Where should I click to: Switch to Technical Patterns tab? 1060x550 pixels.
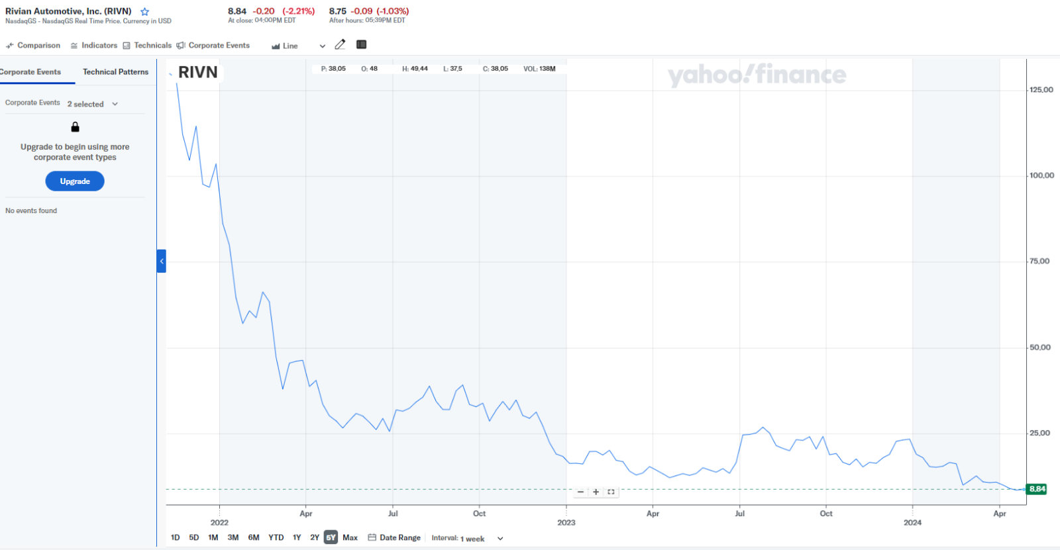116,72
